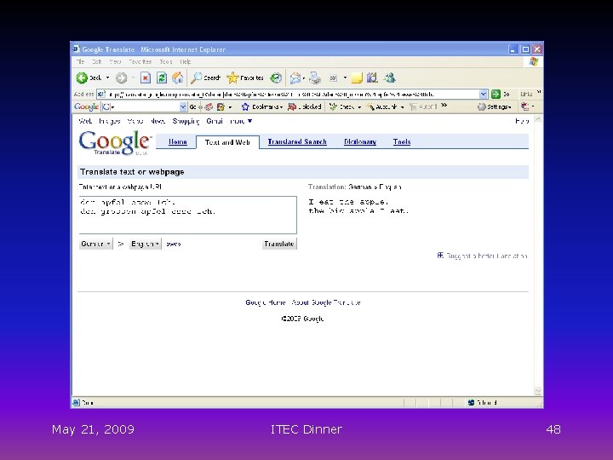Expand the toolbar overflow chevron
Viewport: 613px width, 460px height.
(x=444, y=106)
